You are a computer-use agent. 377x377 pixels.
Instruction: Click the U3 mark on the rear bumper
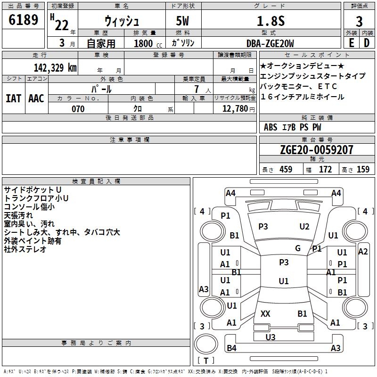[x=270, y=337]
